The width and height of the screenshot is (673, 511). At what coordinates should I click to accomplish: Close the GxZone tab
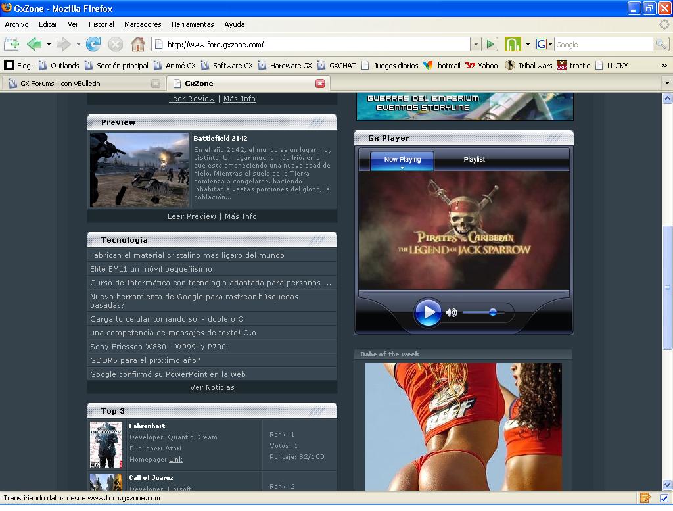coord(320,84)
